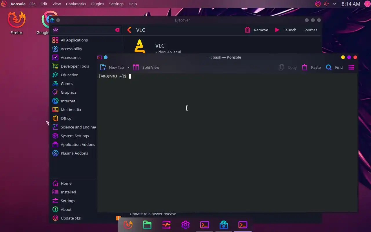
Task: Open the file manager from the dock
Action: 147,225
